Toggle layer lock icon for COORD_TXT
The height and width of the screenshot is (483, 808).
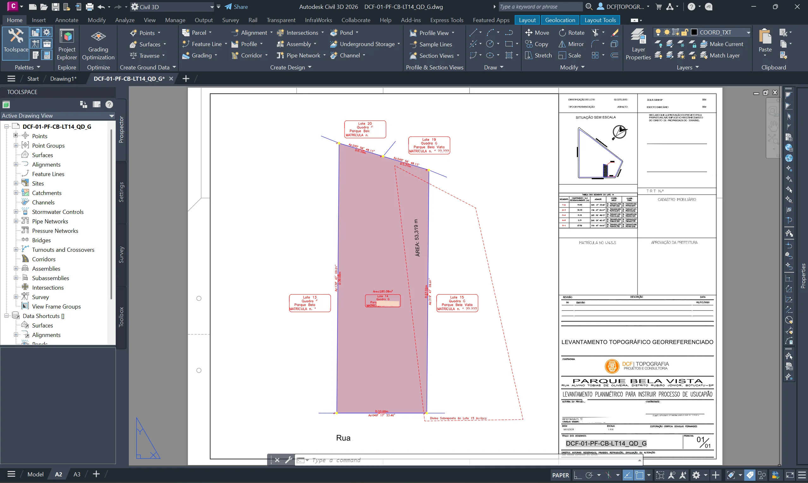(x=685, y=32)
